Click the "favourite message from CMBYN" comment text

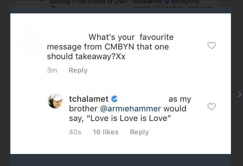(110, 47)
